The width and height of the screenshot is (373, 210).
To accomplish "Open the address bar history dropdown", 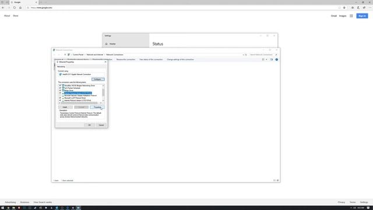I will click(x=244, y=55).
